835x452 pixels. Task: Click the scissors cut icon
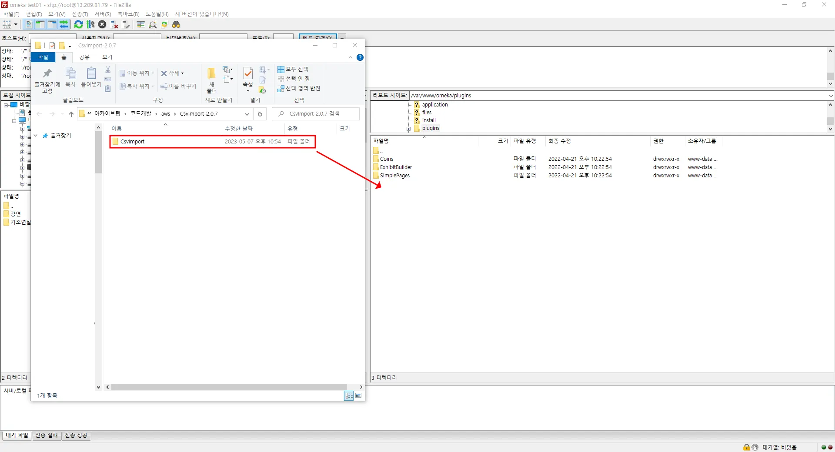click(x=108, y=70)
